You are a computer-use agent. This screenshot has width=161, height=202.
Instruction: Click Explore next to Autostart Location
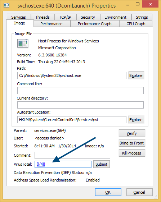pyautogui.click(x=136, y=120)
